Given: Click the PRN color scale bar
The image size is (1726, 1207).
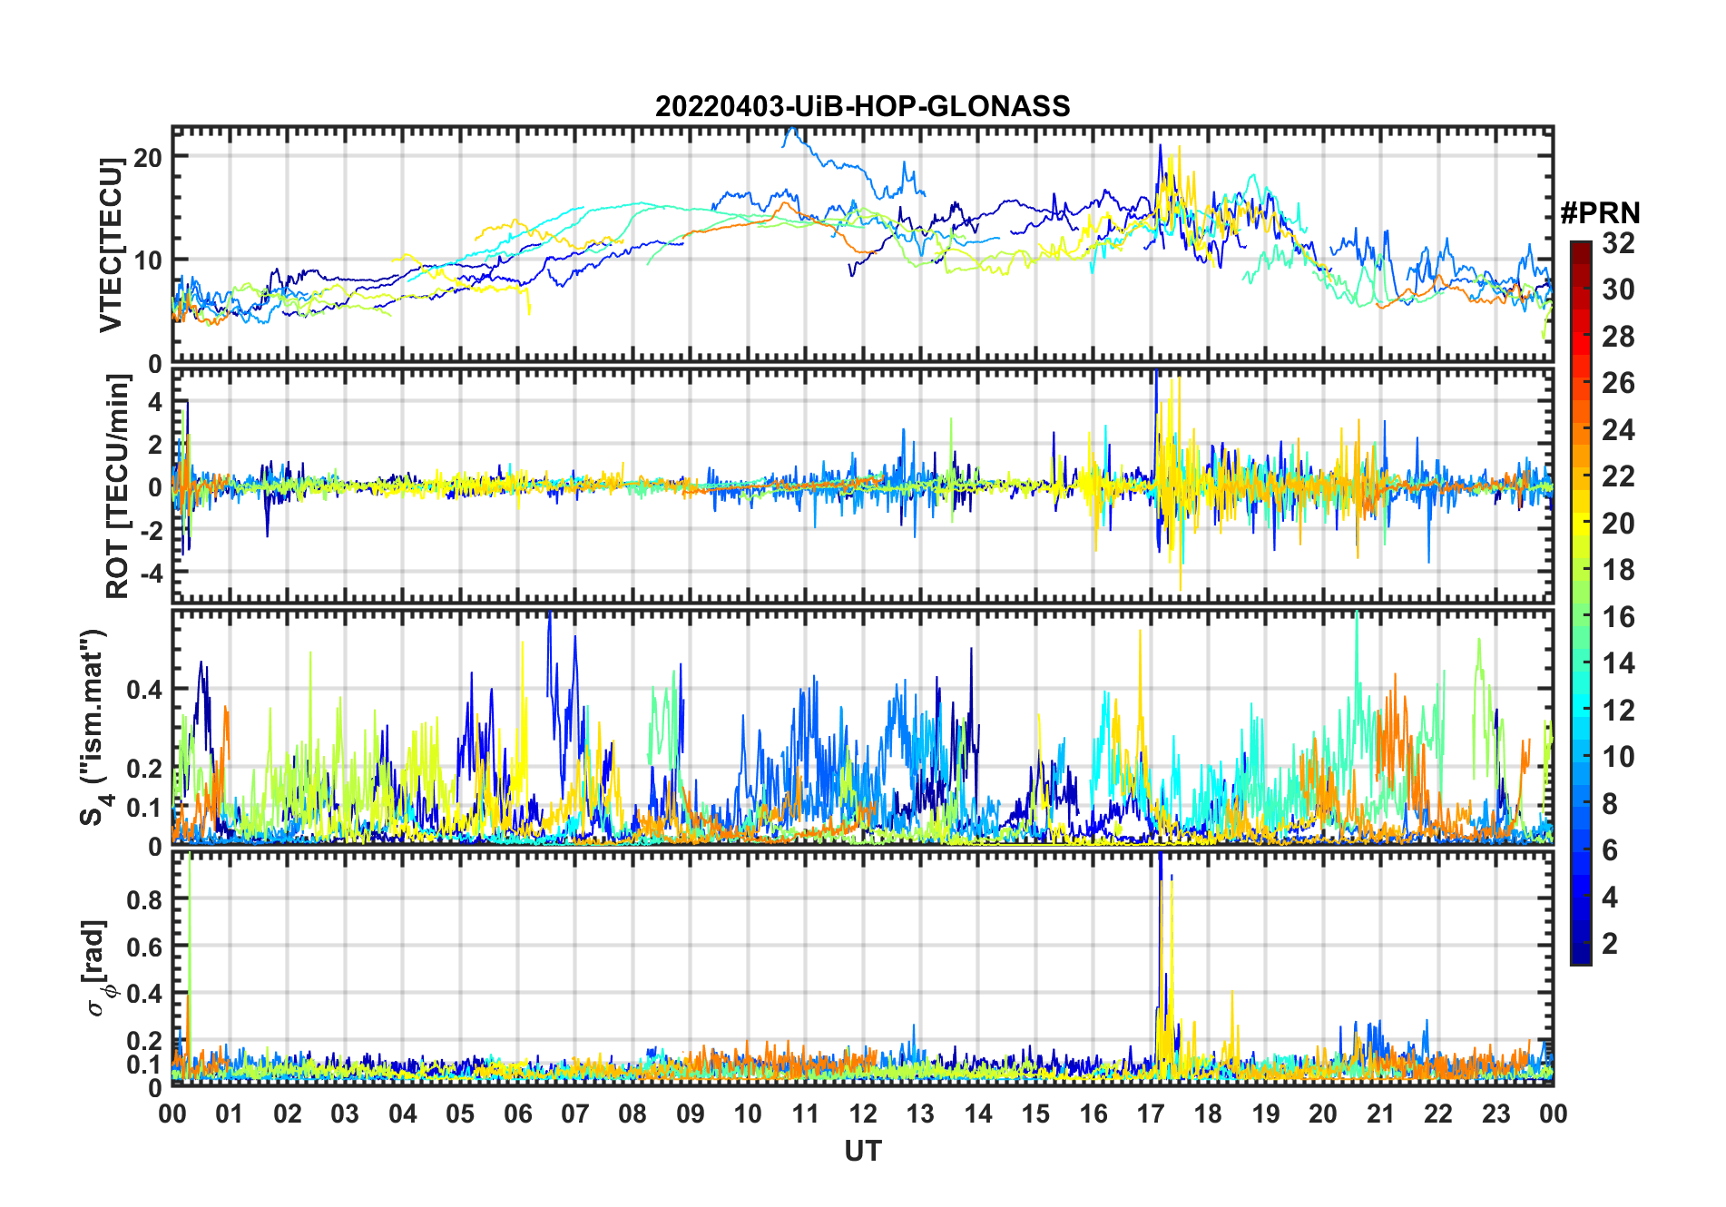Looking at the screenshot, I should tap(1580, 603).
